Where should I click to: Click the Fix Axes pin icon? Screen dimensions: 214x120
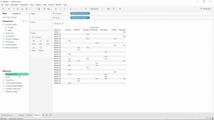[86, 9]
